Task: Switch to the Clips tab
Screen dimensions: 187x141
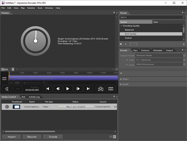Action: coord(135,50)
